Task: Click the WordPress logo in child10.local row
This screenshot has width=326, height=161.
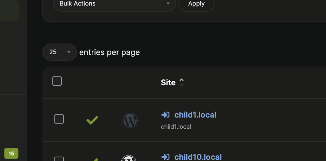Action: 129,158
